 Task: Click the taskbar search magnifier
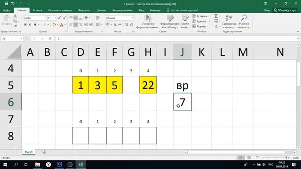[x=16, y=164]
